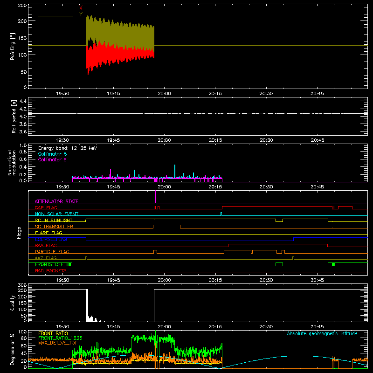Image resolution: width=373 pixels, height=373 pixels.
Task: Click the magenta ATTENUATOR_STATE spike
Action: tap(155, 196)
